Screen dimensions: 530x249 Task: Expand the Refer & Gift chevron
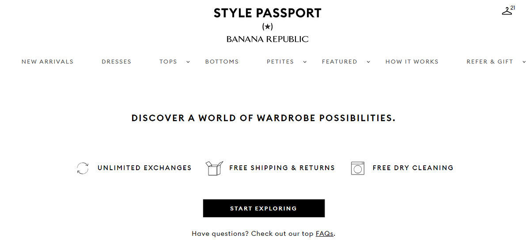coord(524,62)
